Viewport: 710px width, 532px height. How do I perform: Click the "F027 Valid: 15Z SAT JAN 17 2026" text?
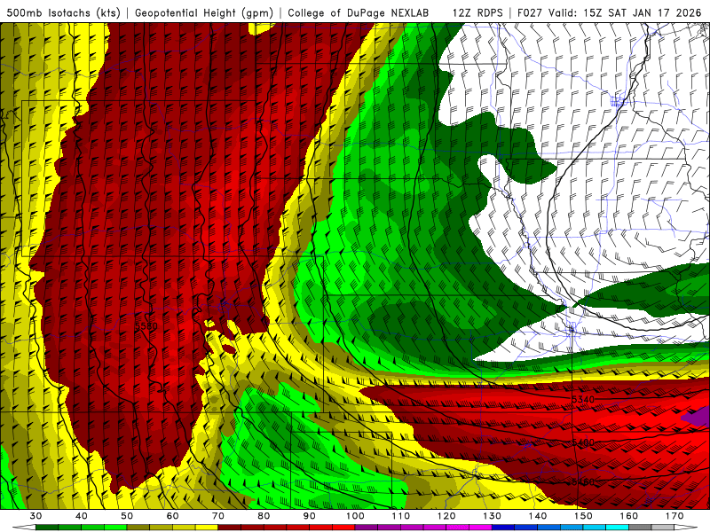click(x=609, y=12)
